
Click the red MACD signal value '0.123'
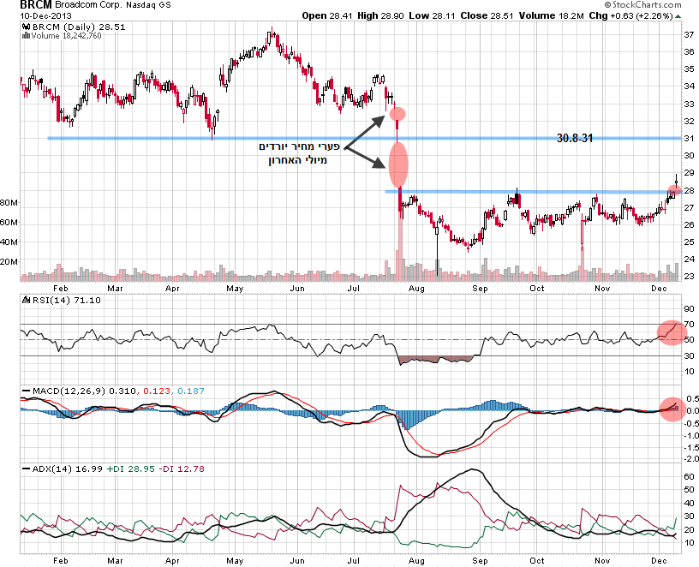pos(157,391)
